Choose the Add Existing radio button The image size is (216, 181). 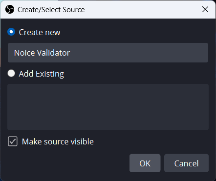point(11,73)
